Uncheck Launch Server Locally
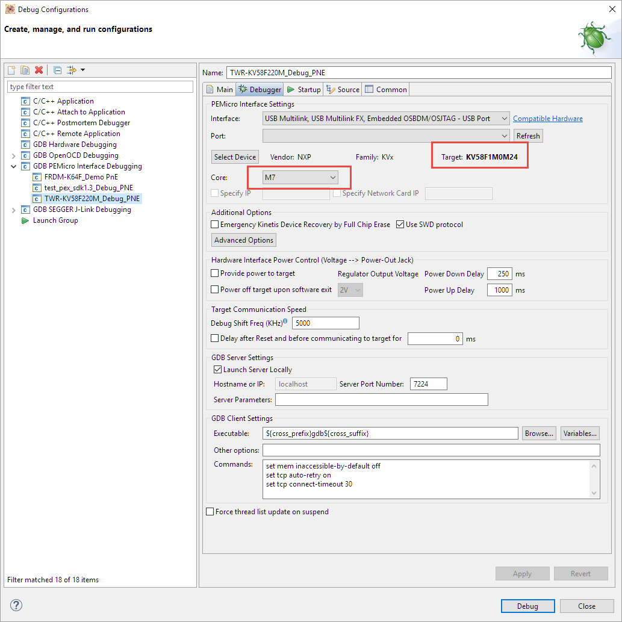The width and height of the screenshot is (622, 622). click(218, 370)
